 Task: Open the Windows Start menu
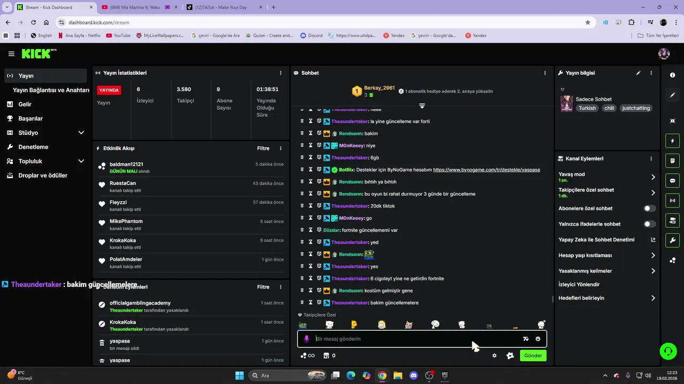239,375
